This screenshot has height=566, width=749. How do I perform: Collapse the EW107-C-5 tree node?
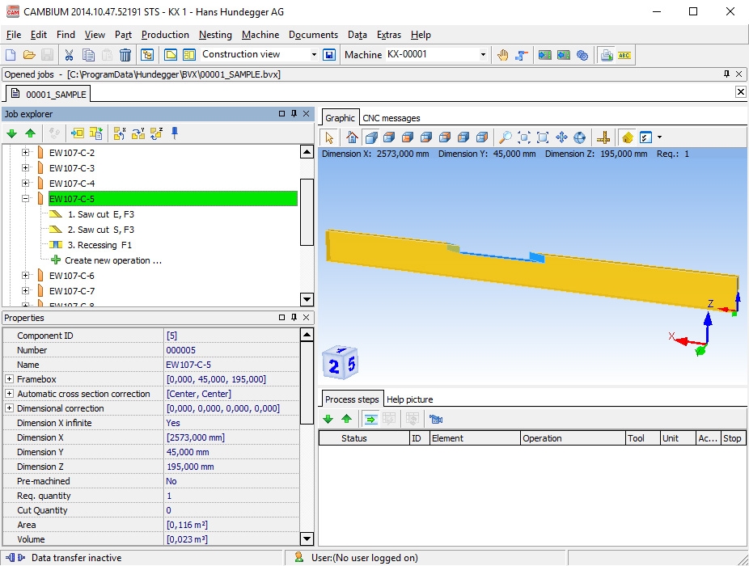click(25, 199)
